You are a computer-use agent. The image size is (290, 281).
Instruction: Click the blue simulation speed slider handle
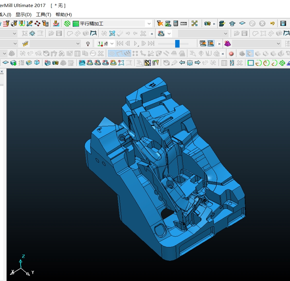tap(177, 44)
